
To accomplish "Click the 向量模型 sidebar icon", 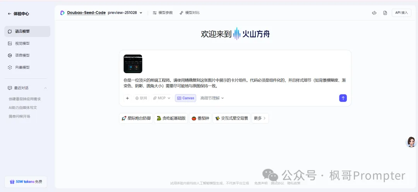I will click(10, 67).
